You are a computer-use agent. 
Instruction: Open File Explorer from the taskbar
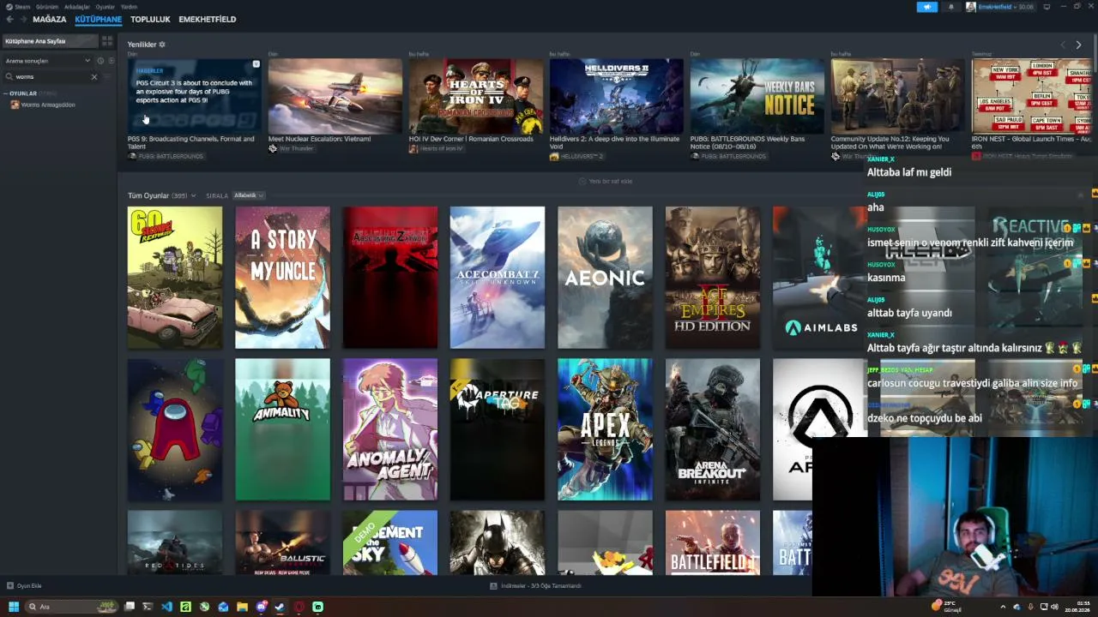tap(242, 607)
